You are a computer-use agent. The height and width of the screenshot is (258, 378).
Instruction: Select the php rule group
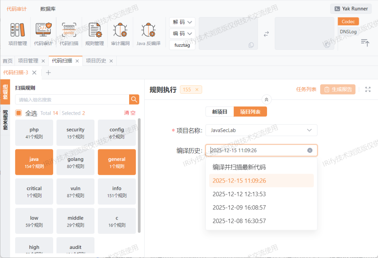(34, 133)
